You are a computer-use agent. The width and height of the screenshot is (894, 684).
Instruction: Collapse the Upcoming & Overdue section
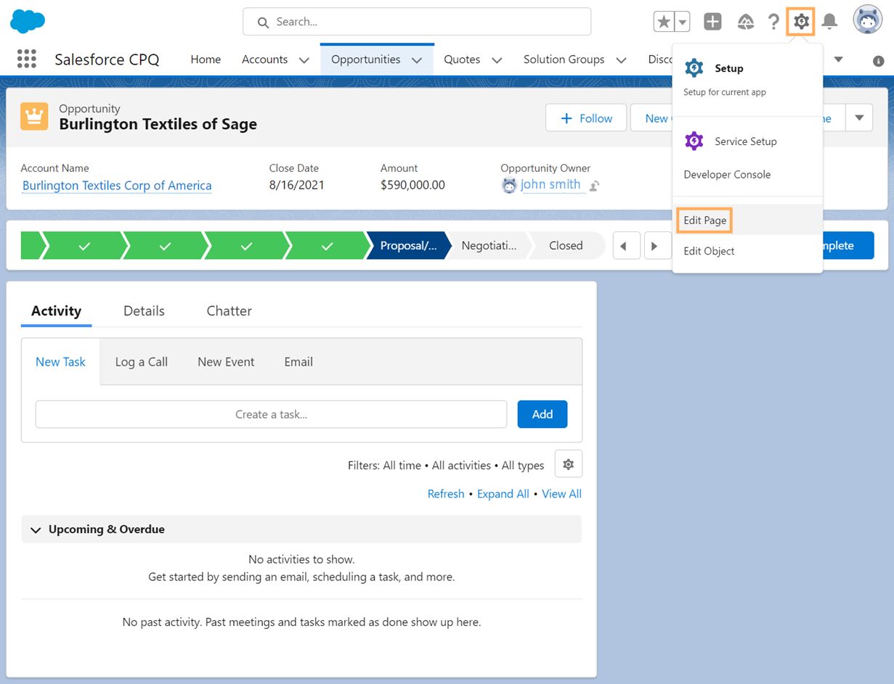36,530
